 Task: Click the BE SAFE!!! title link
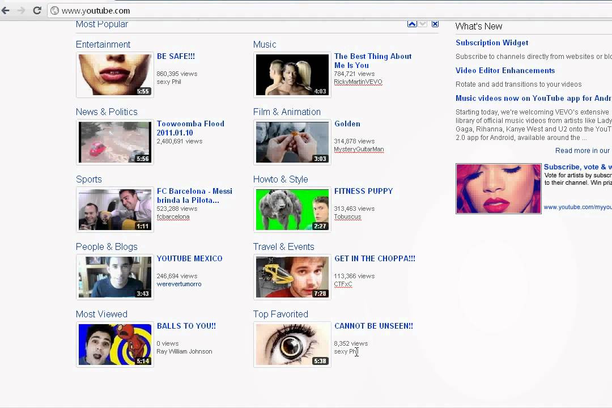tap(176, 56)
